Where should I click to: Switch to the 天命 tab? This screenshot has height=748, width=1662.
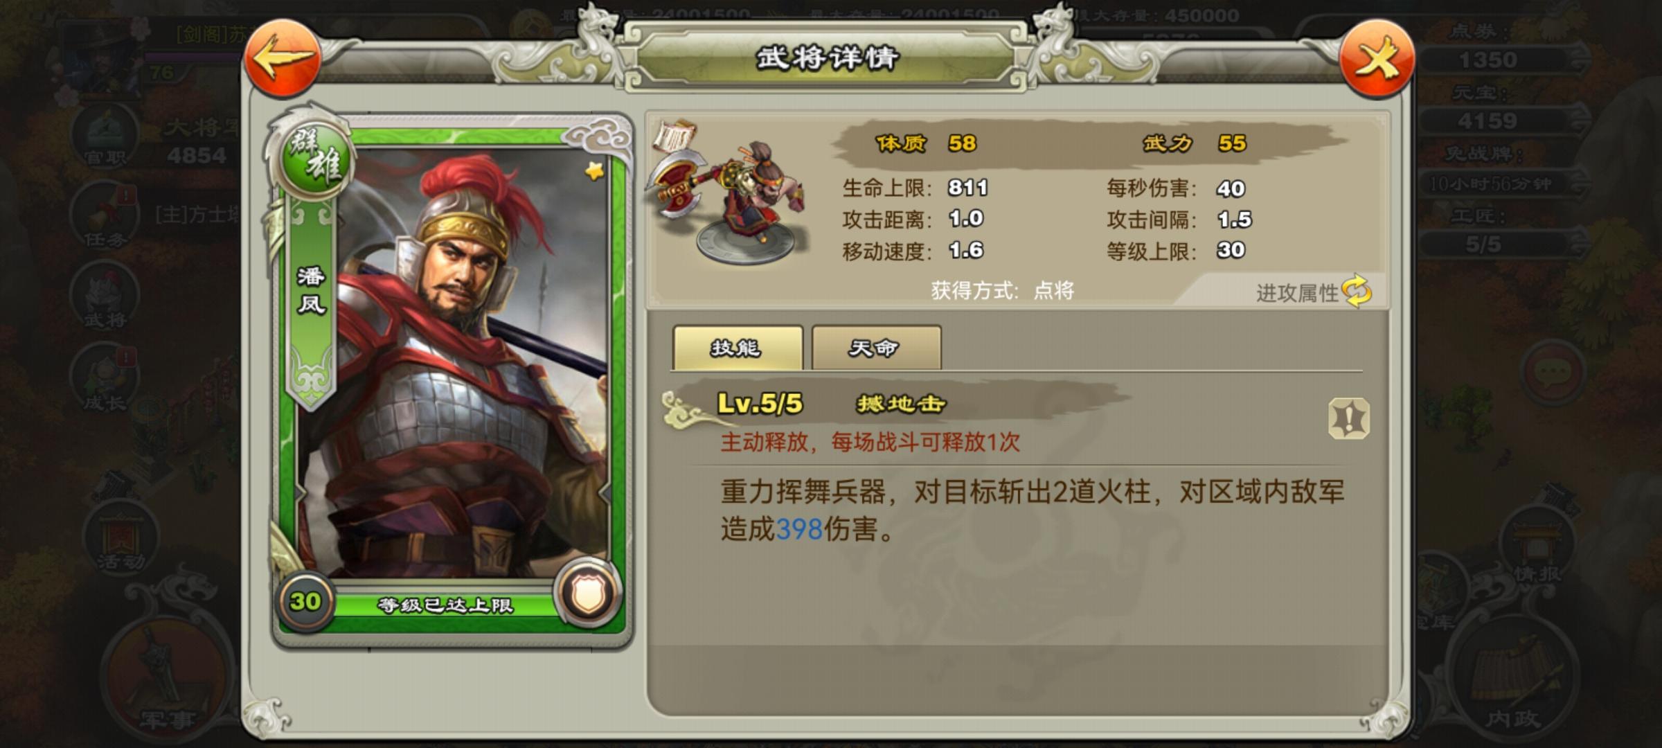click(x=876, y=348)
